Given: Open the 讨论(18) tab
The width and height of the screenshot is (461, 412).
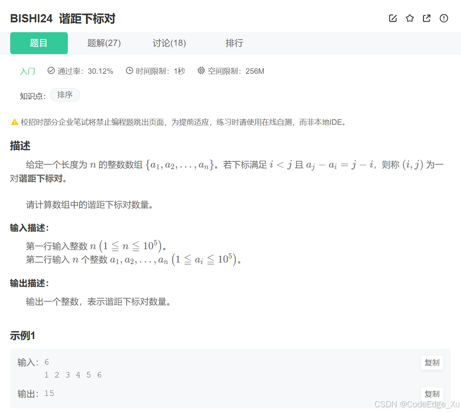Looking at the screenshot, I should click(169, 43).
